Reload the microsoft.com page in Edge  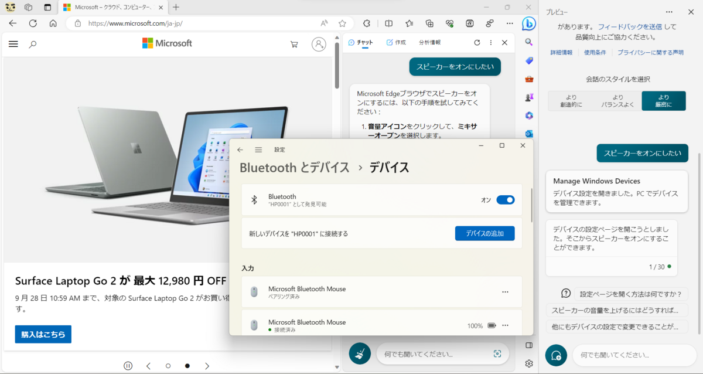tap(33, 23)
